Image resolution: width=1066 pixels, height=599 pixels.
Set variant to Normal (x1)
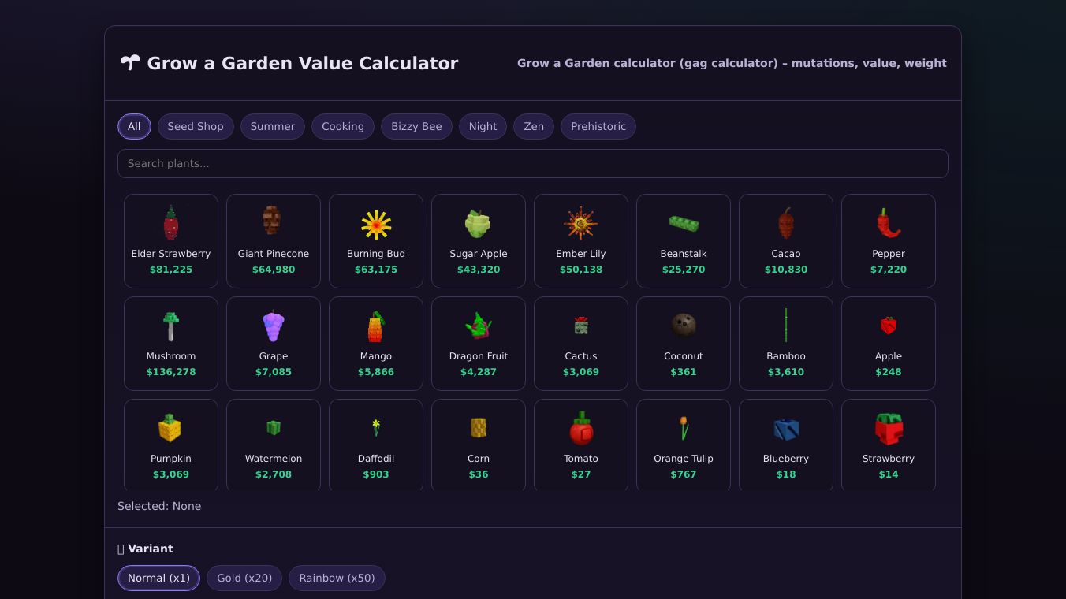(158, 578)
